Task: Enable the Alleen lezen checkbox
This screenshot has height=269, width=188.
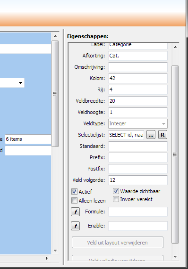Action: tap(74, 200)
